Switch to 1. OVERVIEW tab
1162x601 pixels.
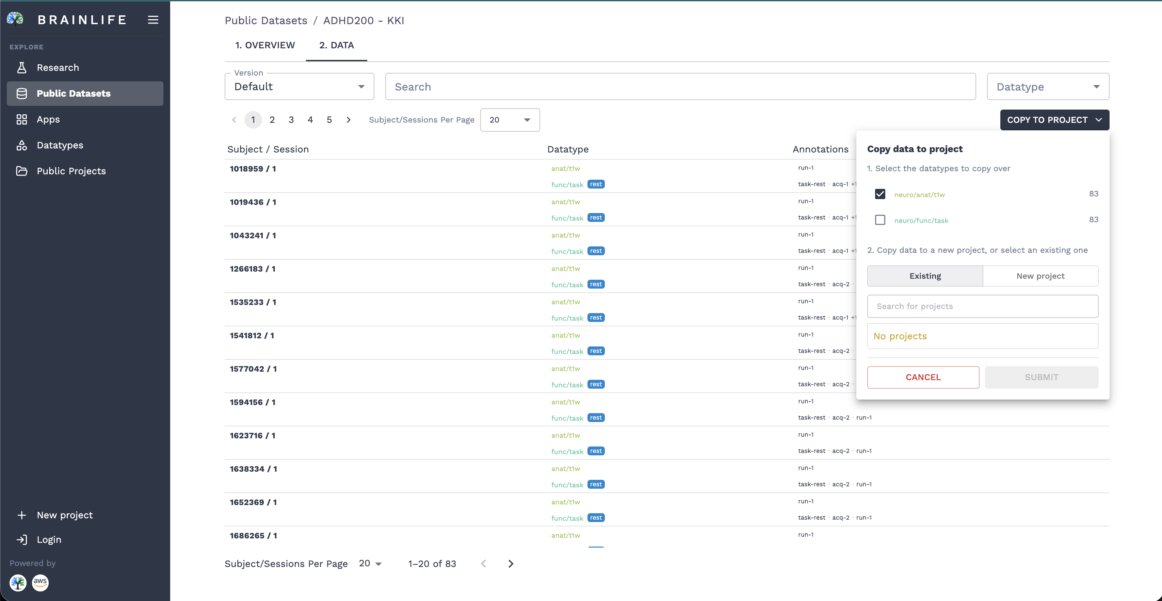(x=265, y=45)
